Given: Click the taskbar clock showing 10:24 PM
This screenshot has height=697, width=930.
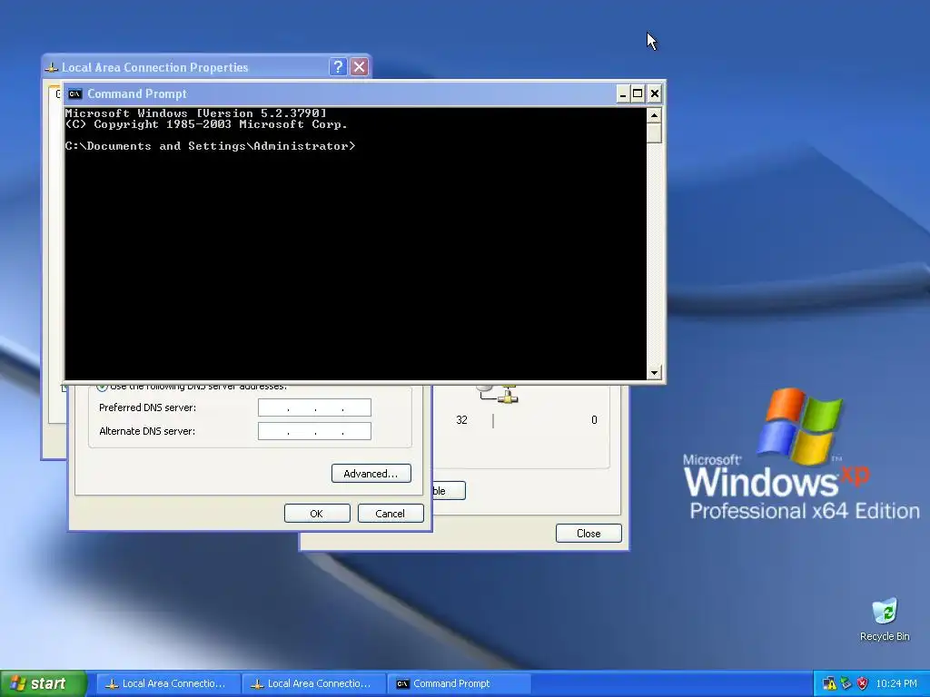Looking at the screenshot, I should pos(896,683).
